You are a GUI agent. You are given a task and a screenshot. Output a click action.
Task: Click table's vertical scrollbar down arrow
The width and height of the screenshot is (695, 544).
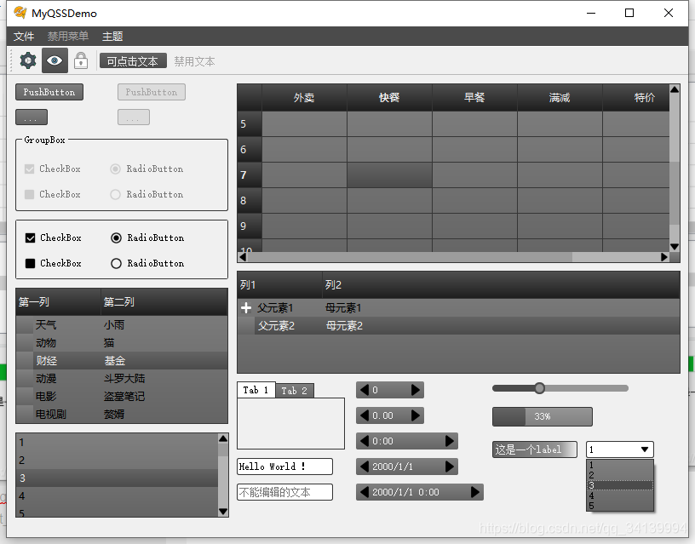tap(675, 247)
